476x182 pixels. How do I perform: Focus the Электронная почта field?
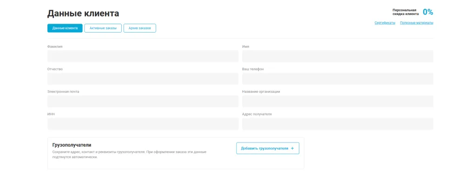143,101
